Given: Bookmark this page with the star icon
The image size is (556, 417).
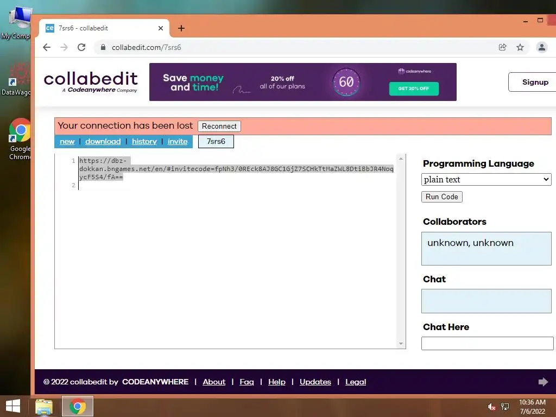Looking at the screenshot, I should 520,47.
